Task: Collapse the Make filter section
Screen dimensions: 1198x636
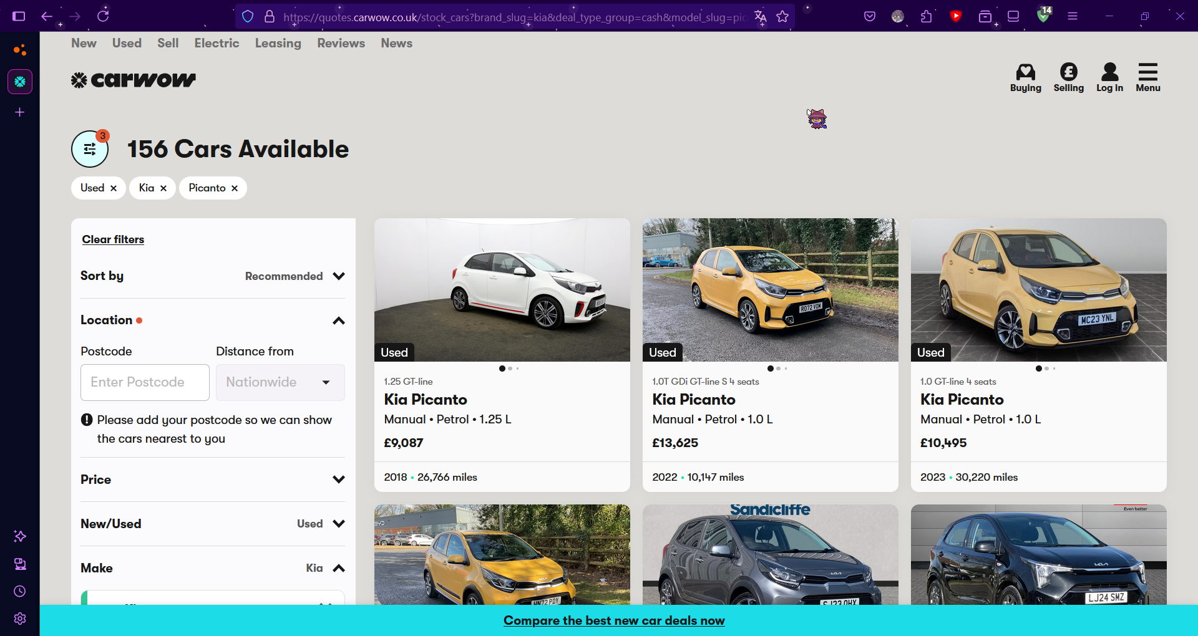Action: coord(213,568)
